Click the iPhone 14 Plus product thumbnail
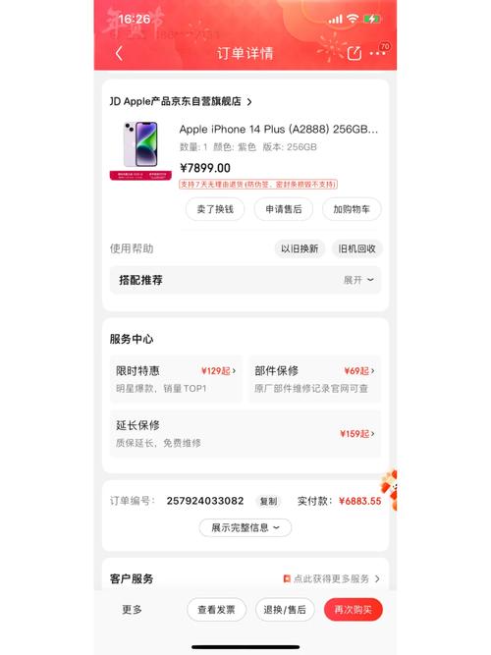 coord(140,150)
